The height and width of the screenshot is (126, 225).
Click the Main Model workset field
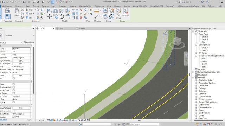click(x=144, y=124)
